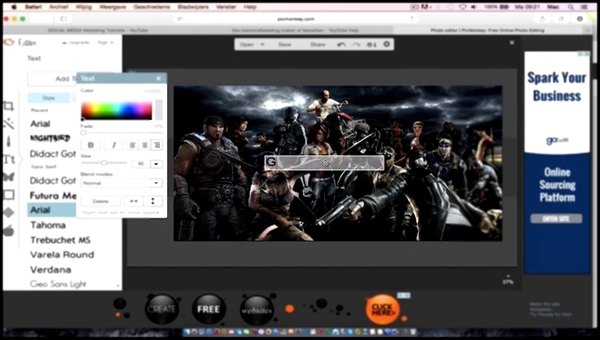
Task: Open the Overlays butterfly tool
Action: tap(8, 177)
